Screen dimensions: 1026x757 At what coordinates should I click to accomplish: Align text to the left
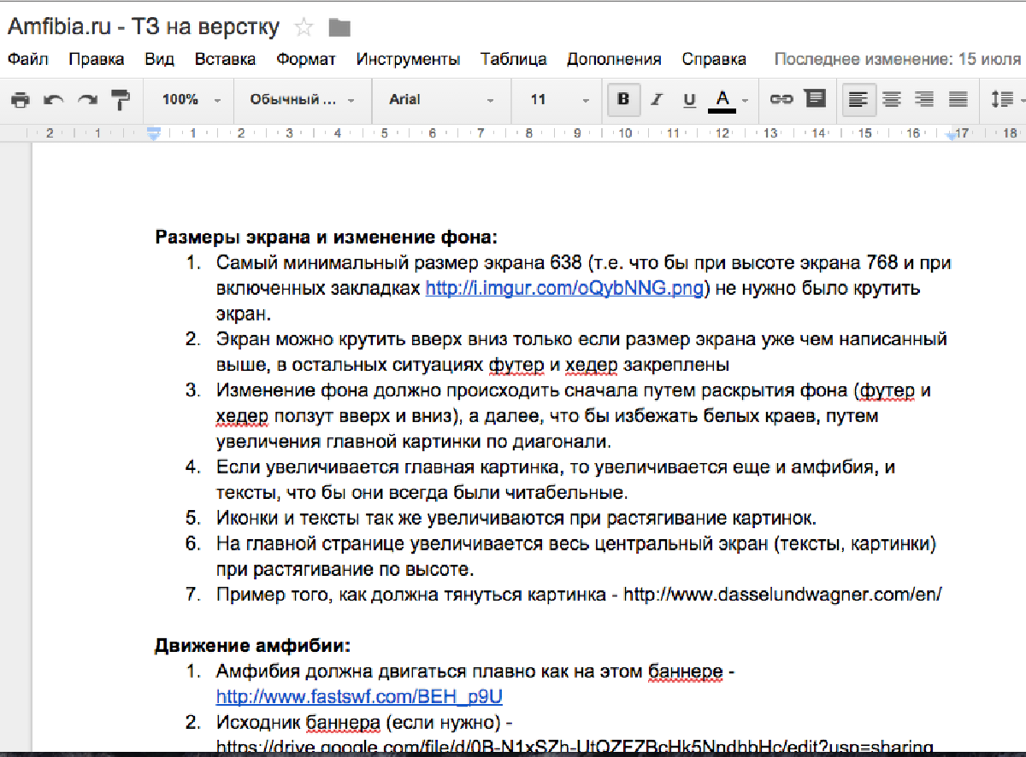[858, 100]
